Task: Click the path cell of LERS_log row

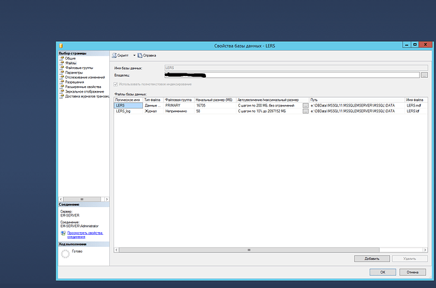Action: (357, 111)
